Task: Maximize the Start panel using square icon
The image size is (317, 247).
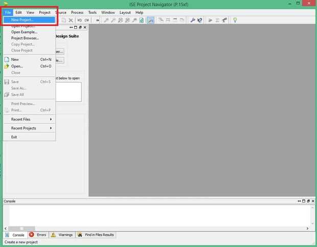Action: [x=76, y=27]
